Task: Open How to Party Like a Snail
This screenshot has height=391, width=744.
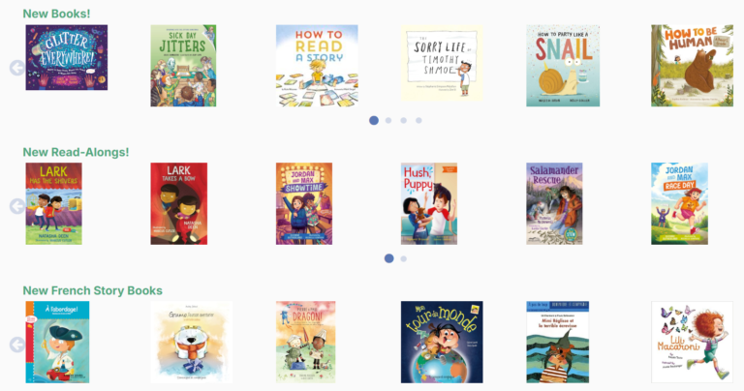Action: click(563, 66)
